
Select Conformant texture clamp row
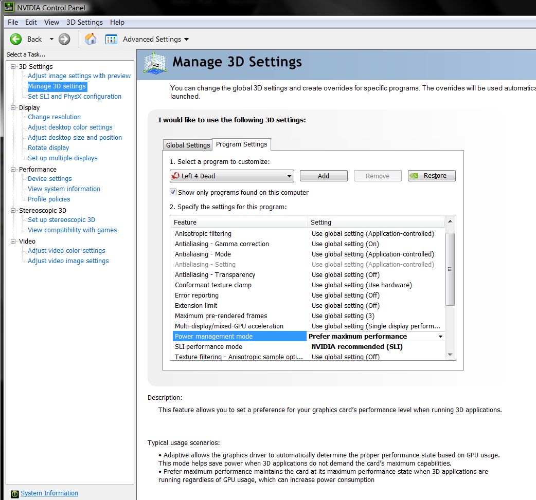click(308, 285)
